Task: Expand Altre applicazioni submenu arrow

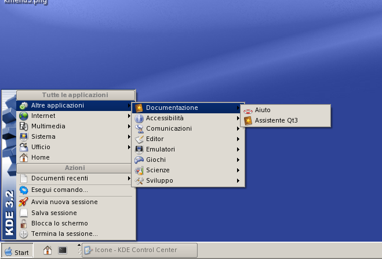Action: coord(129,105)
